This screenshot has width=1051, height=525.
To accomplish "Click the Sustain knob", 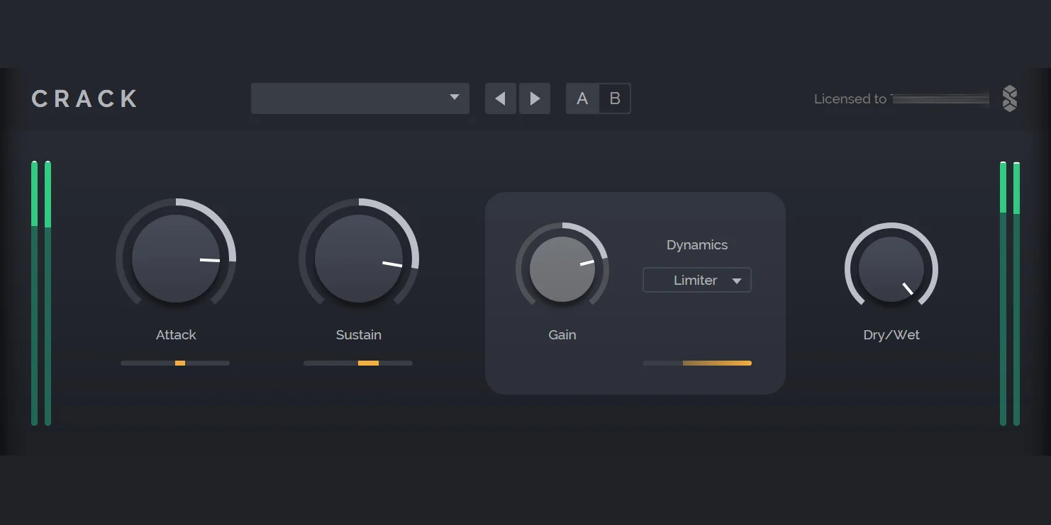I will point(359,259).
